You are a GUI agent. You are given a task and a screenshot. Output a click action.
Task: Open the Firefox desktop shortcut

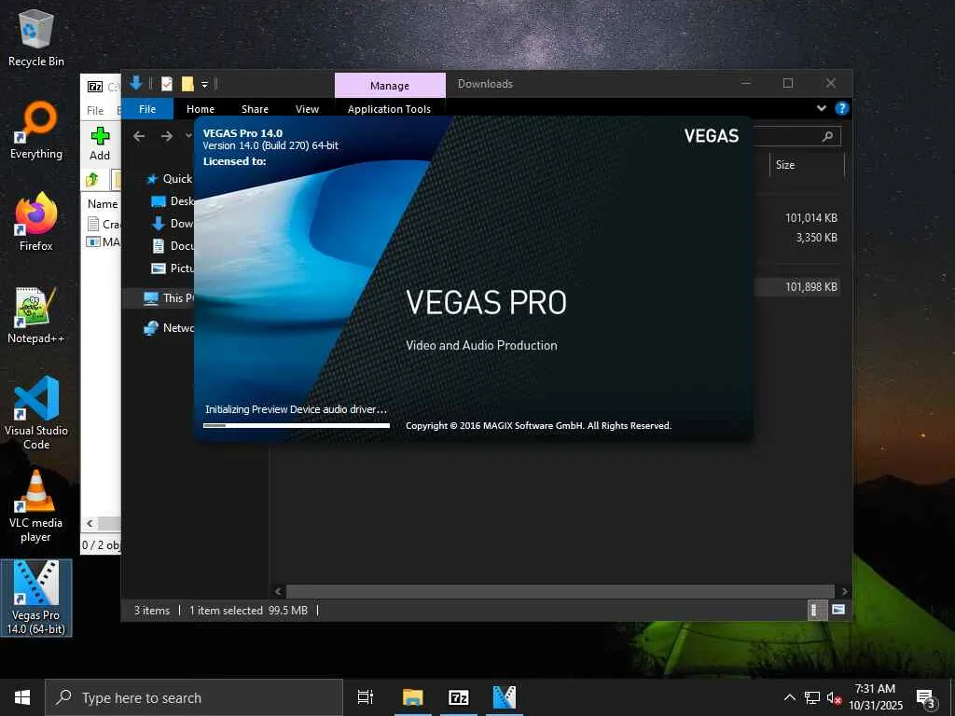pos(36,222)
